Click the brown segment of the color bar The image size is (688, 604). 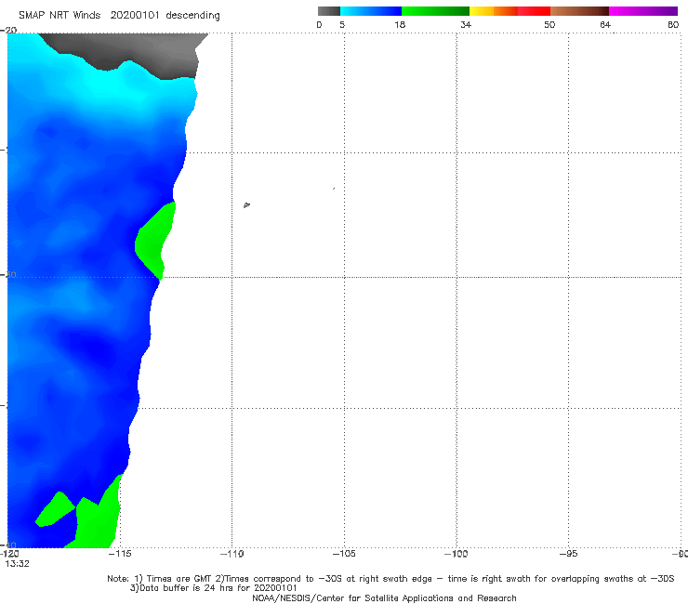(579, 11)
